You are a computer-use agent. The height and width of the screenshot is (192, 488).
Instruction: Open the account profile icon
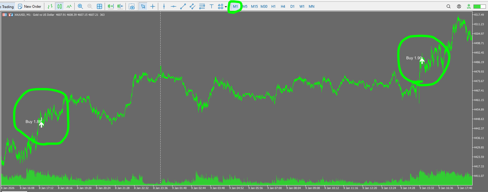(459, 6)
